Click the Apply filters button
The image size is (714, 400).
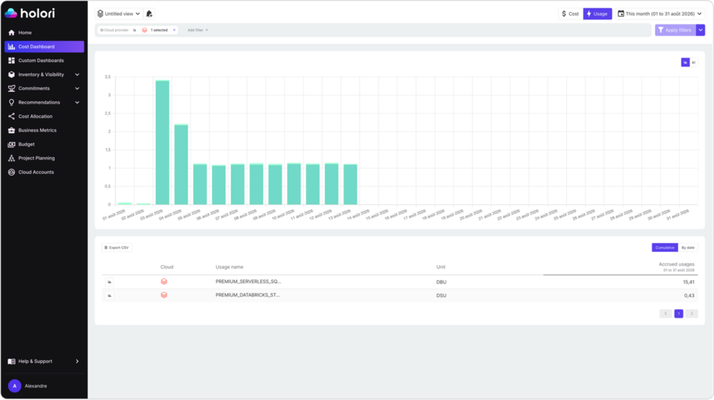tap(675, 30)
